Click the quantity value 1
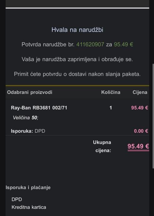The image size is (154, 216). pyautogui.click(x=110, y=108)
